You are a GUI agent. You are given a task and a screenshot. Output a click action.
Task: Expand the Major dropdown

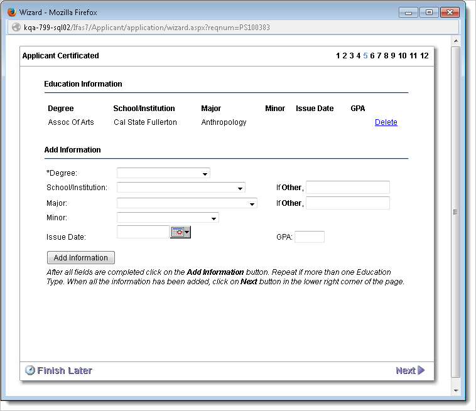[x=187, y=203]
